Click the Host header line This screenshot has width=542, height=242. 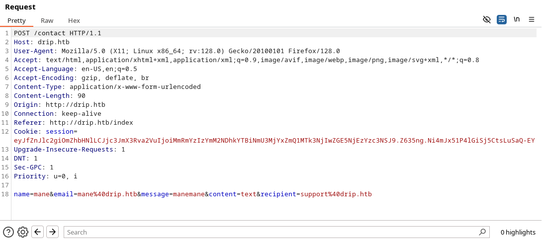coord(42,42)
